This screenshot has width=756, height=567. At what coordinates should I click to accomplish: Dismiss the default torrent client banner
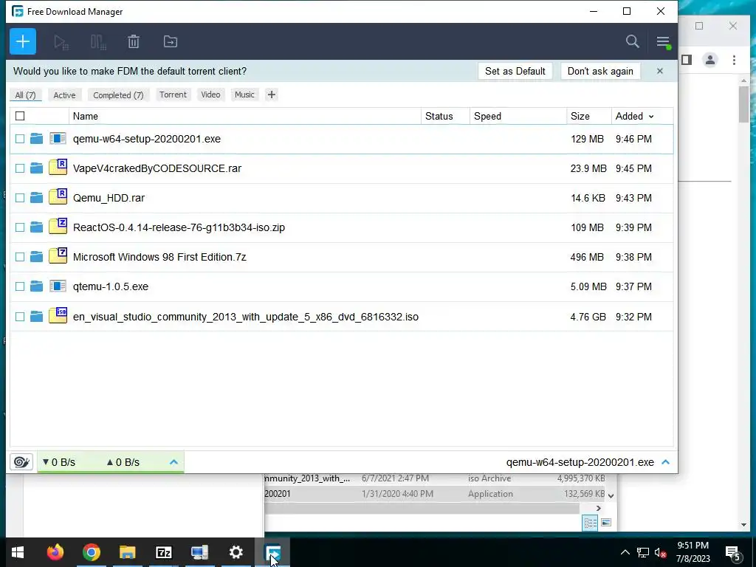coord(660,72)
